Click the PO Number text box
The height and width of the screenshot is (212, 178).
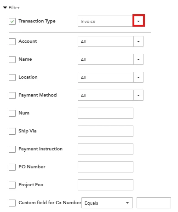point(105,167)
